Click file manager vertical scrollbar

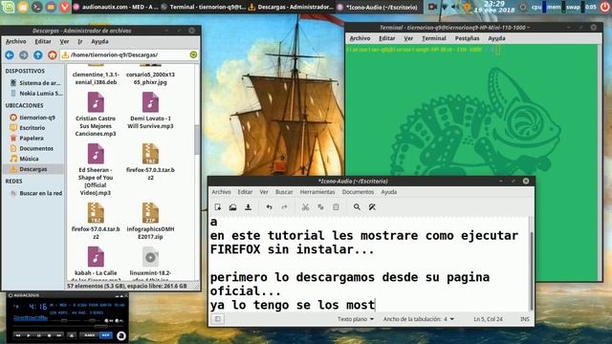tap(197, 140)
